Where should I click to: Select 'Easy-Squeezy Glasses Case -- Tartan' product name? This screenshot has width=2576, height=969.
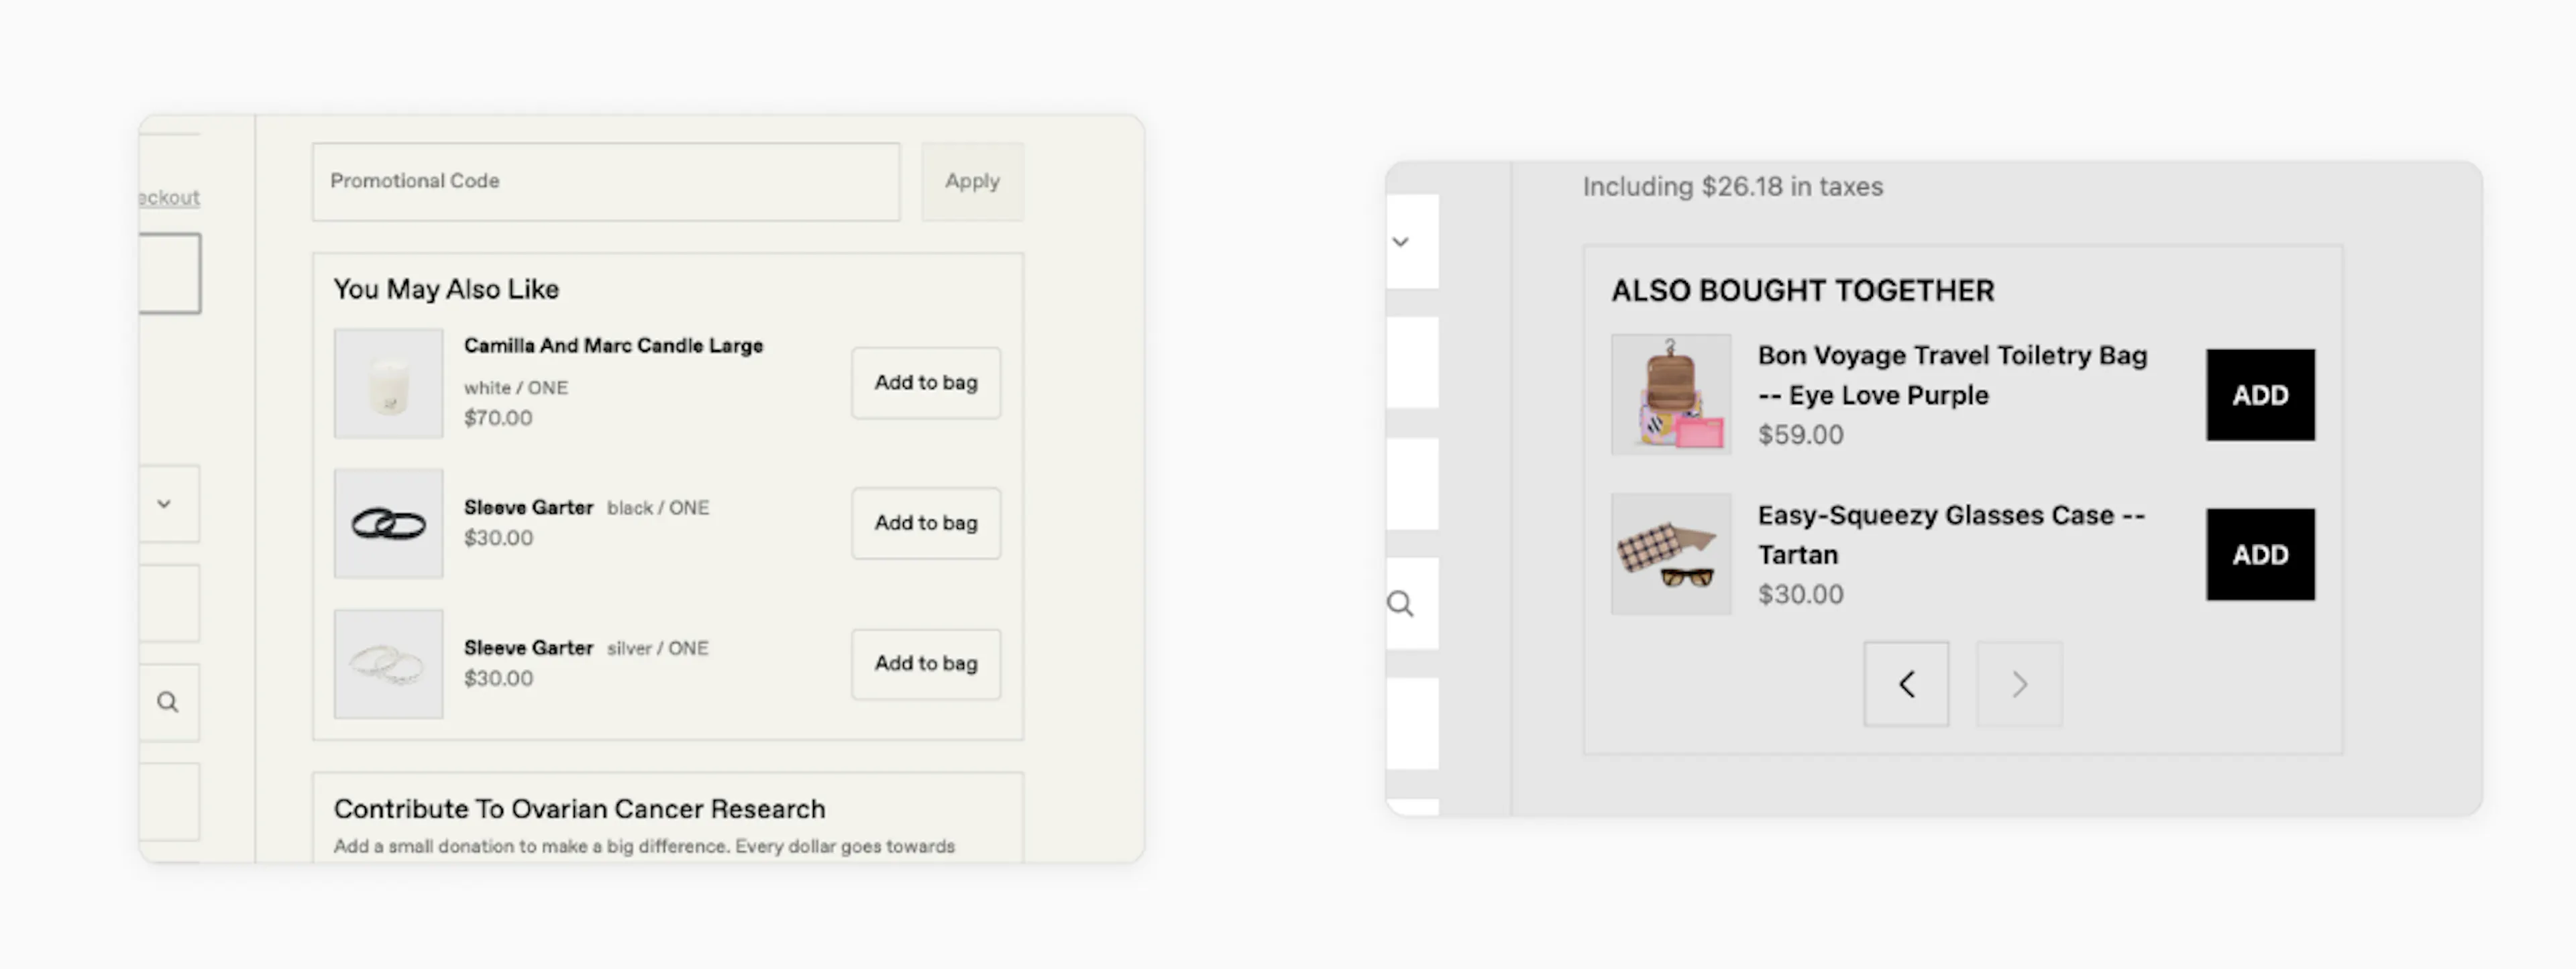[x=1951, y=534]
